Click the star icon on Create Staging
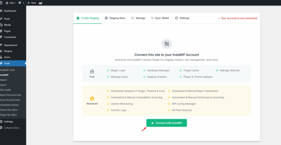Image resolution: width=281 pixels, height=145 pixels. click(78, 18)
